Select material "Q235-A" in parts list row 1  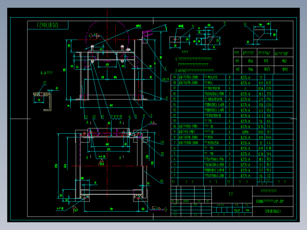(245, 176)
